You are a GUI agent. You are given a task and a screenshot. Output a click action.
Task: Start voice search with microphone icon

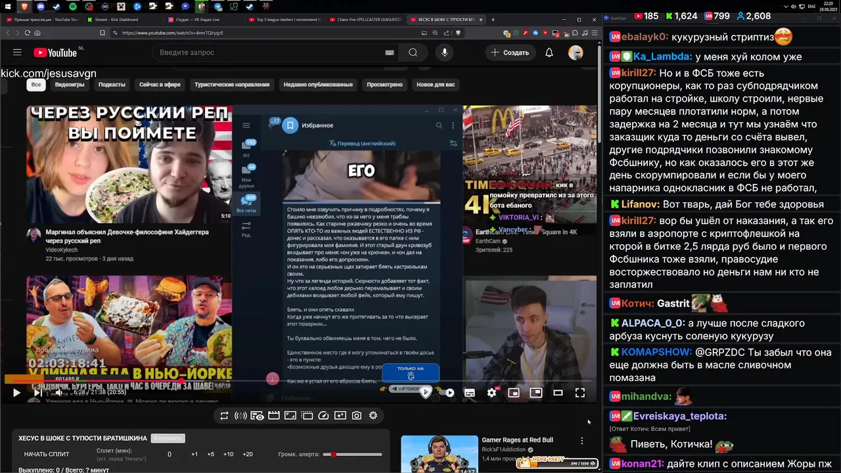445,53
